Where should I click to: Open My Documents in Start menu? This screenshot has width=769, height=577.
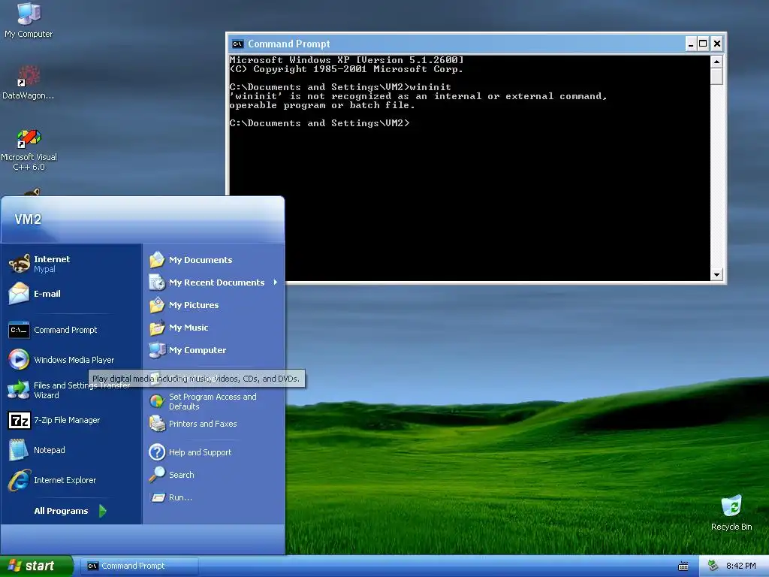coord(214,259)
